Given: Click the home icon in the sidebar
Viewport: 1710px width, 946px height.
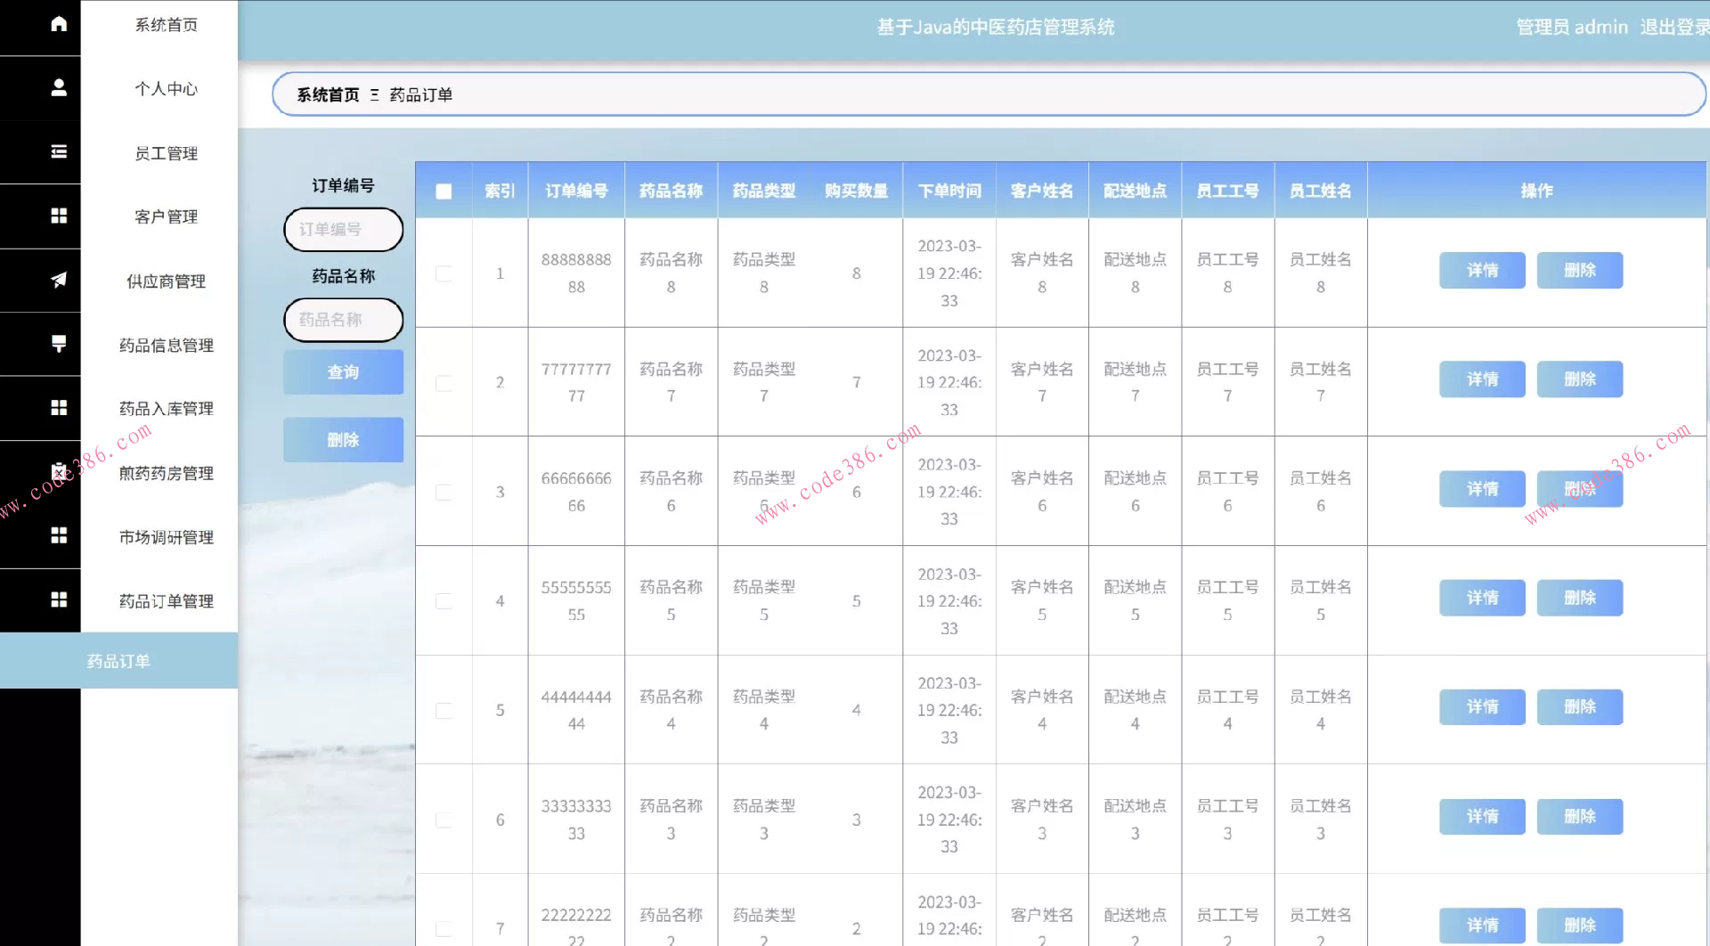Looking at the screenshot, I should pos(59,24).
